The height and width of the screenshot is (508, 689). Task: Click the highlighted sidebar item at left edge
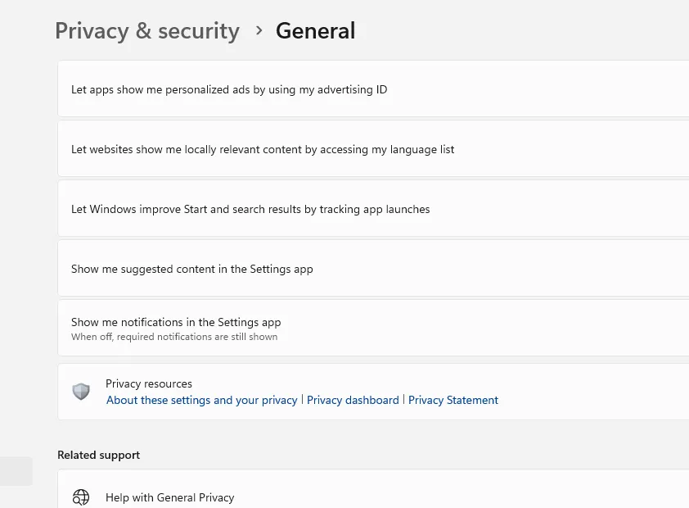[16, 471]
